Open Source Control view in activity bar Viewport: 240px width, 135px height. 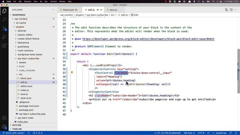(4, 28)
